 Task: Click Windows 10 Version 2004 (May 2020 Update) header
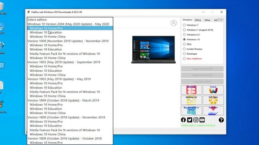coord(70,24)
